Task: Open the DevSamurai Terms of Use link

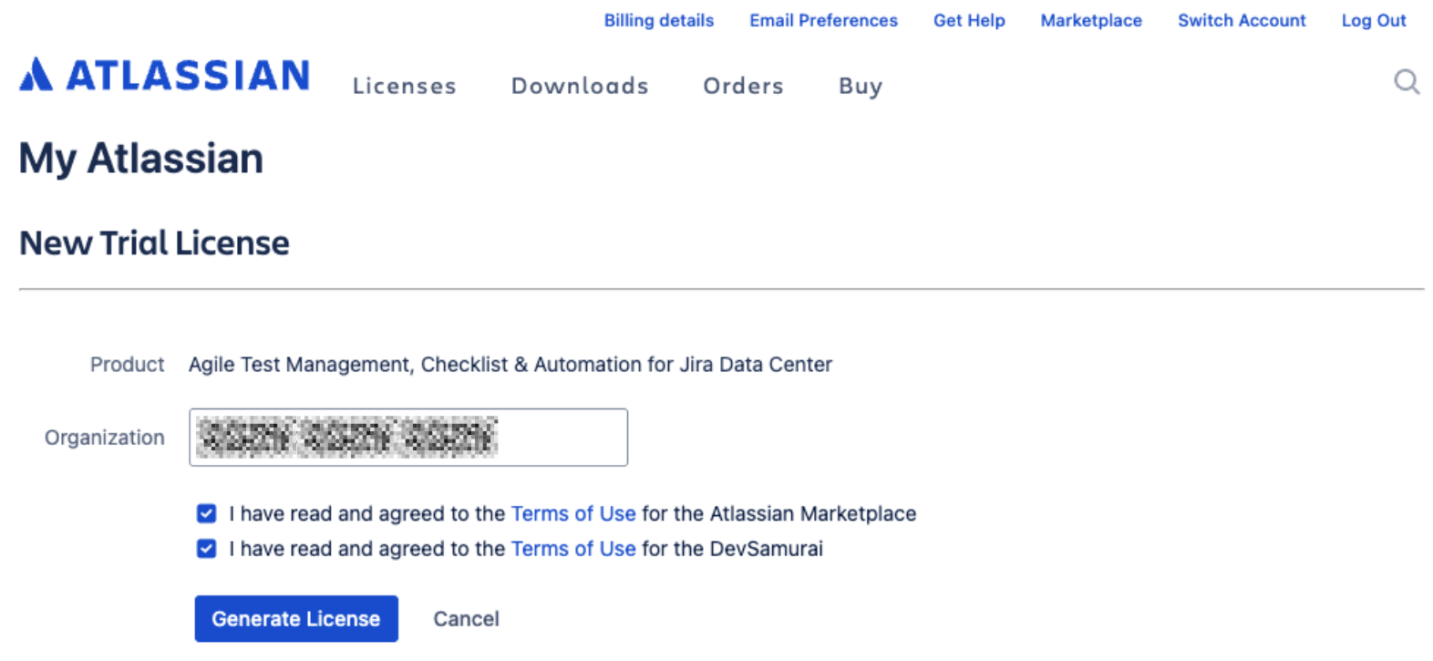Action: tap(573, 548)
